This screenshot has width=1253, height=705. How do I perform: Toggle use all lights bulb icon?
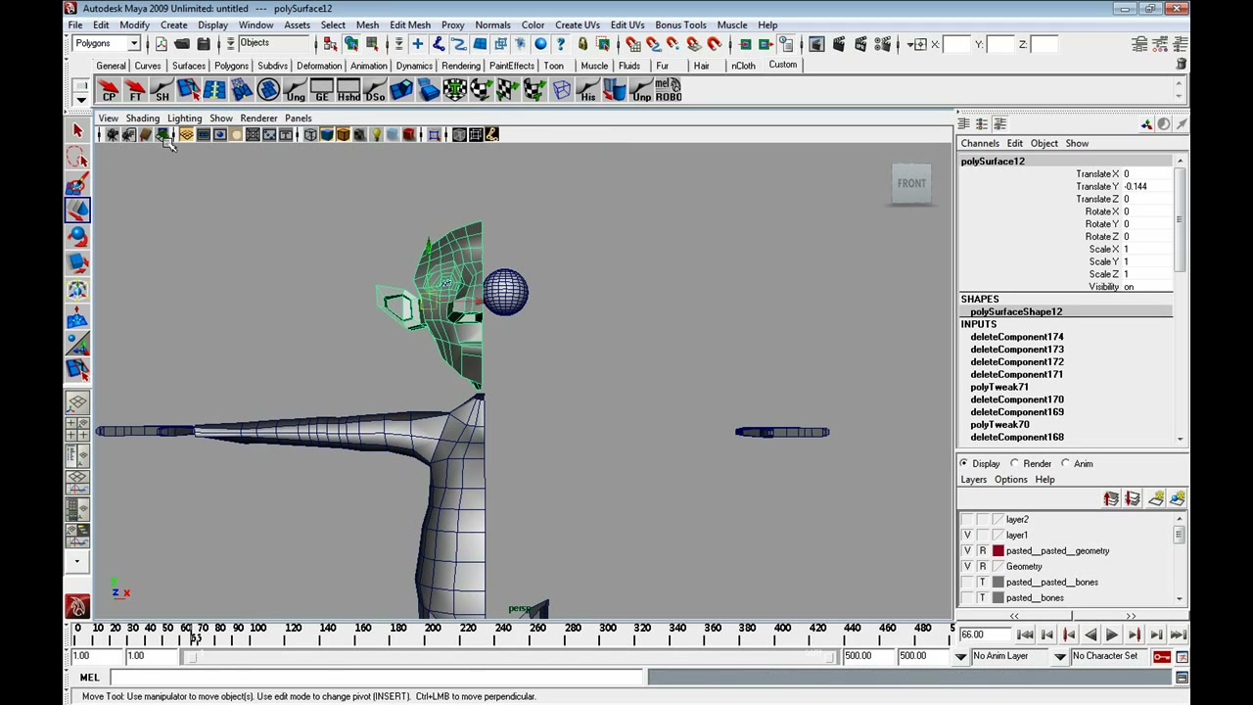376,135
